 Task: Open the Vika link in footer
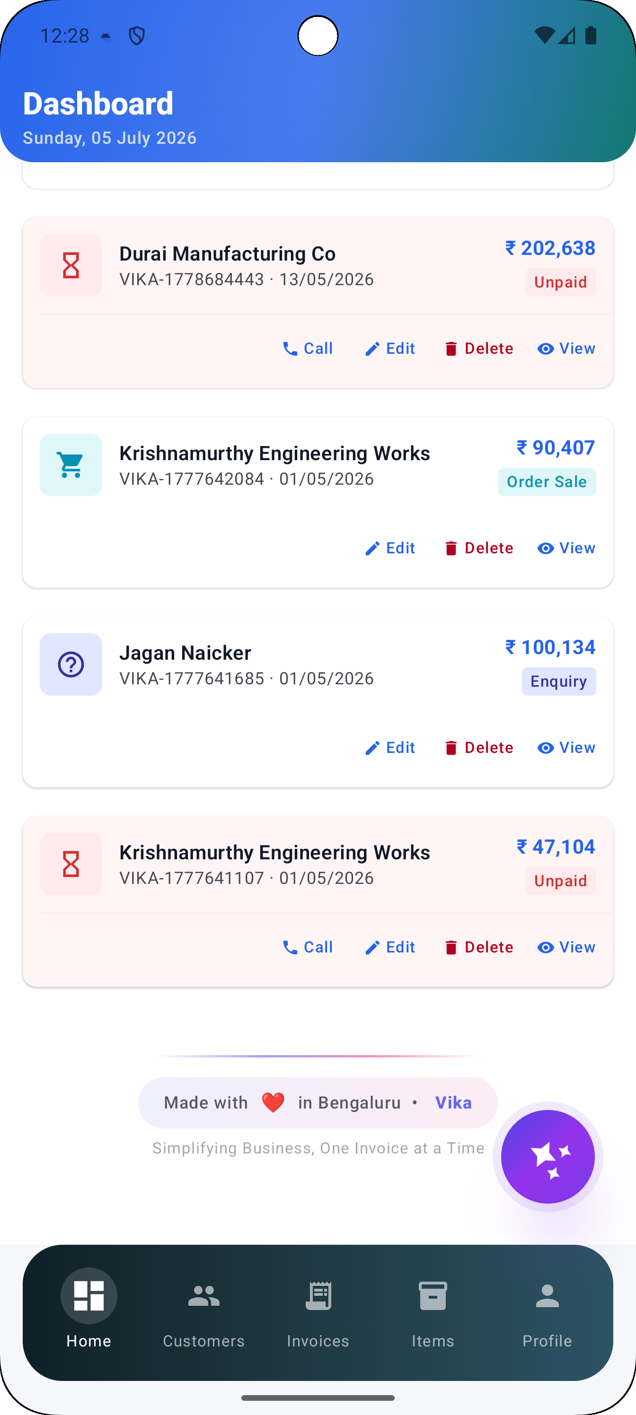(x=453, y=1102)
